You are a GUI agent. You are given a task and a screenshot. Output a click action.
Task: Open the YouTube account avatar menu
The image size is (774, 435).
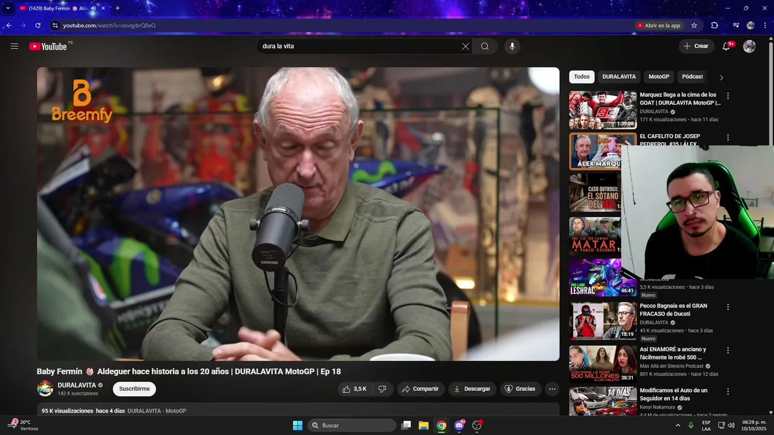(x=749, y=47)
